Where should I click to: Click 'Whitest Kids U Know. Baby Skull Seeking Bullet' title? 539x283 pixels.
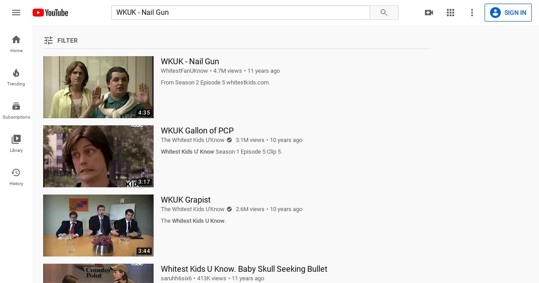pos(244,269)
